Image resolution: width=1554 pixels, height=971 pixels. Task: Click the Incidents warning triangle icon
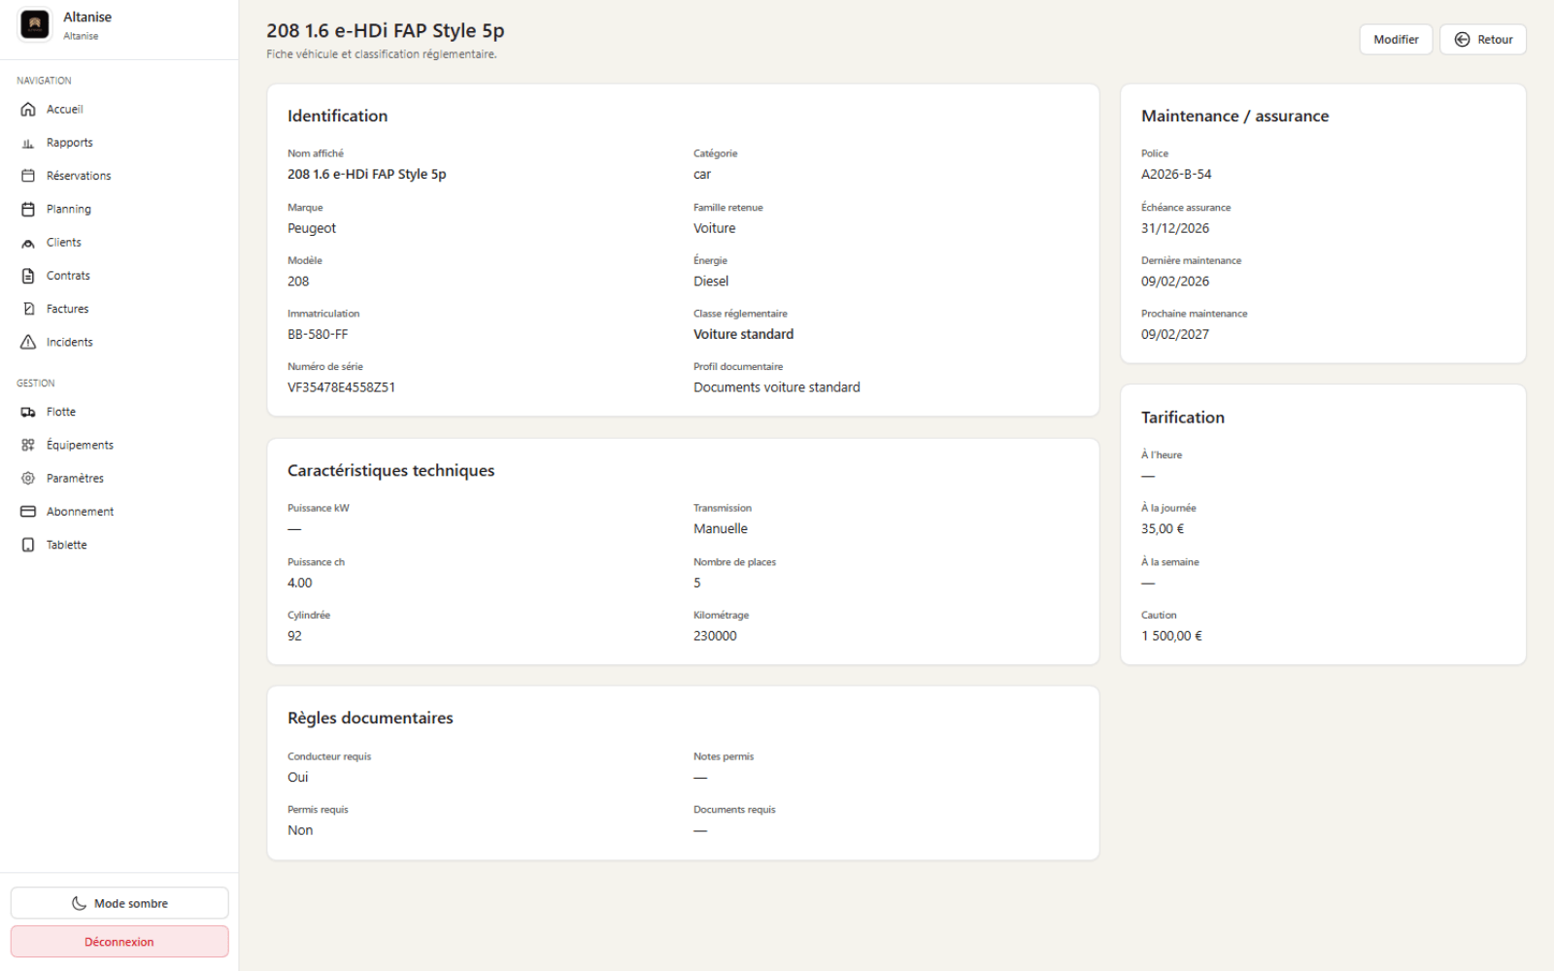[x=28, y=343]
